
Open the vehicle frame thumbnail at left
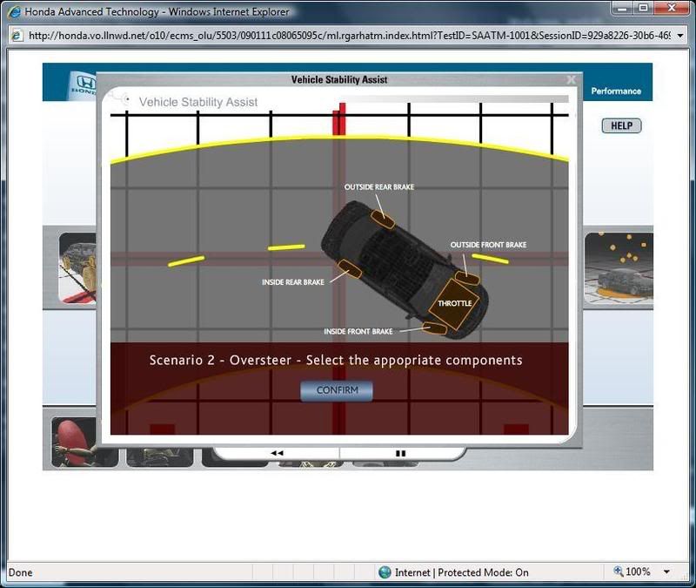click(77, 268)
